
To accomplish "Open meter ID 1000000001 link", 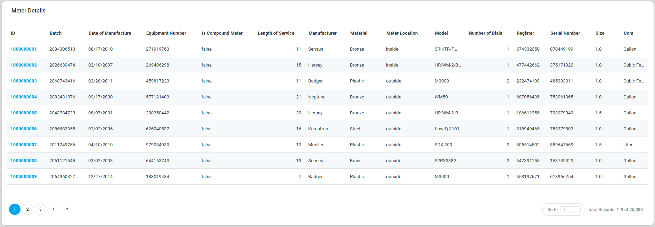I will click(x=24, y=49).
